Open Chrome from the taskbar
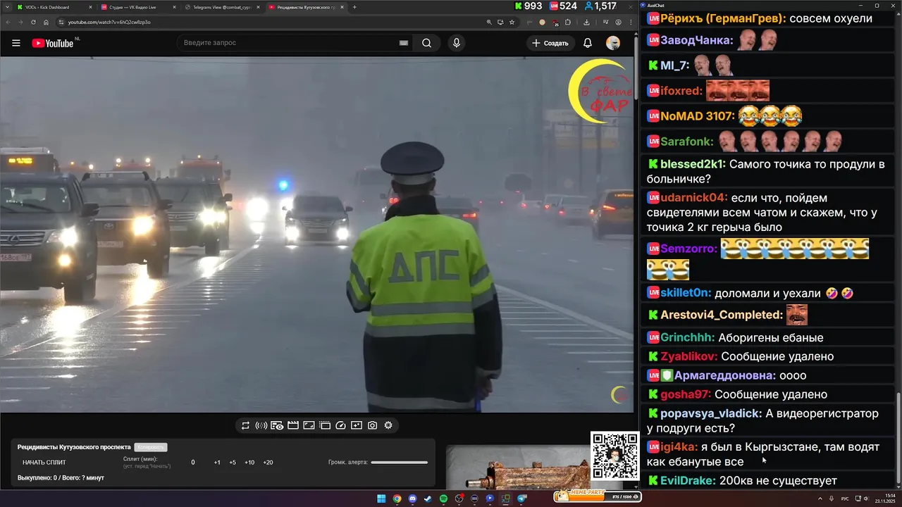This screenshot has height=507, width=902. [397, 499]
